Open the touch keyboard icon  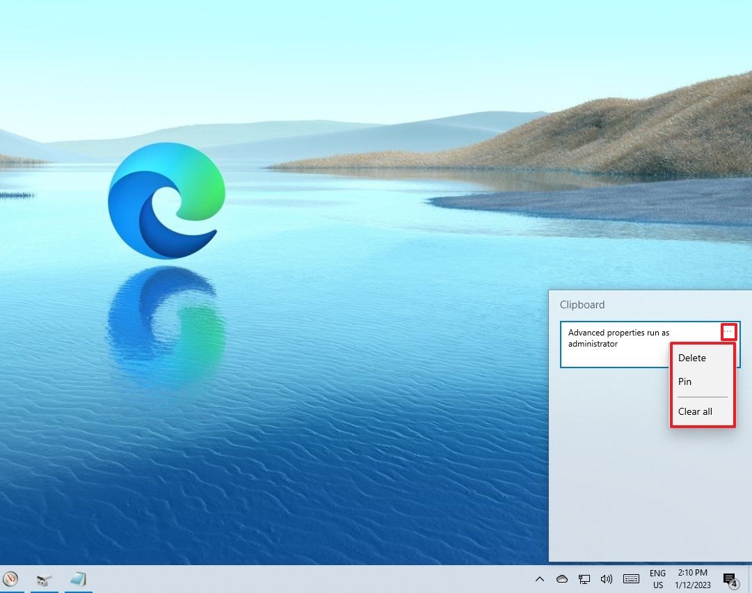(x=631, y=579)
